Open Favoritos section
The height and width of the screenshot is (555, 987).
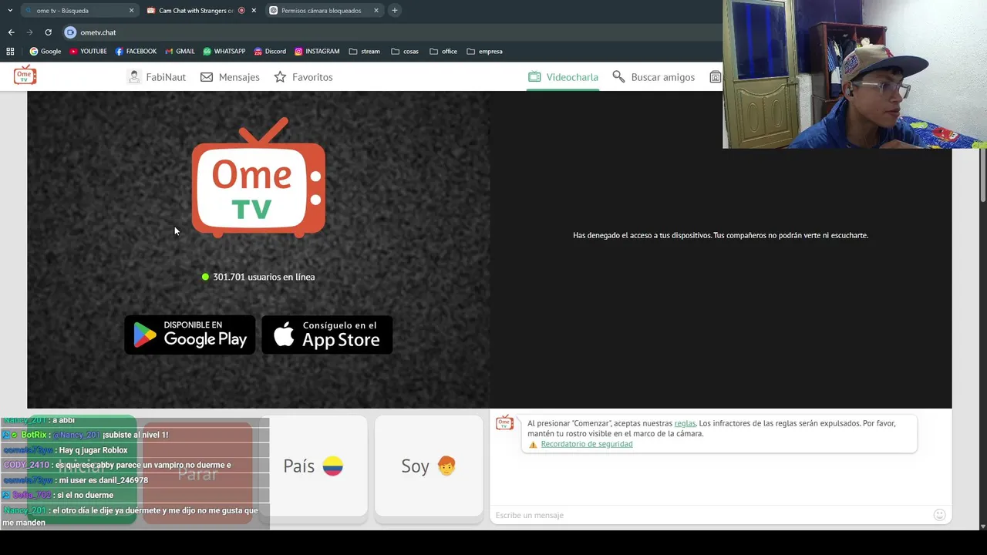303,77
